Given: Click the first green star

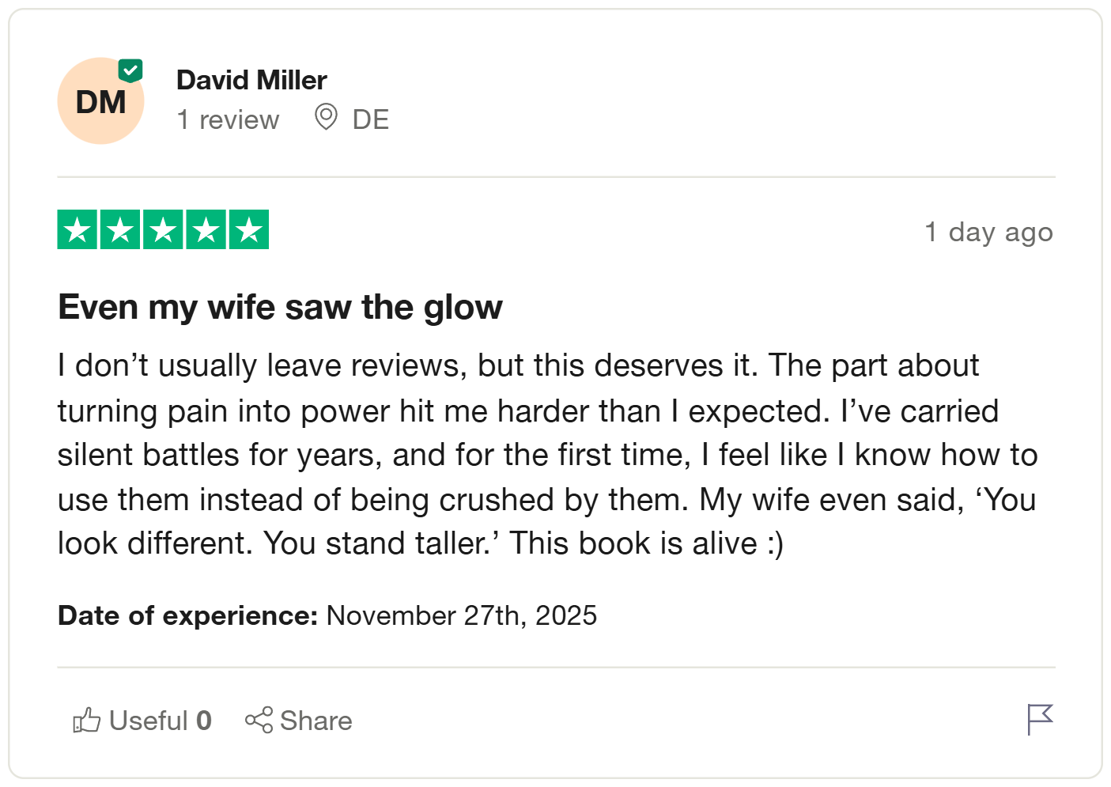Looking at the screenshot, I should pos(77,230).
